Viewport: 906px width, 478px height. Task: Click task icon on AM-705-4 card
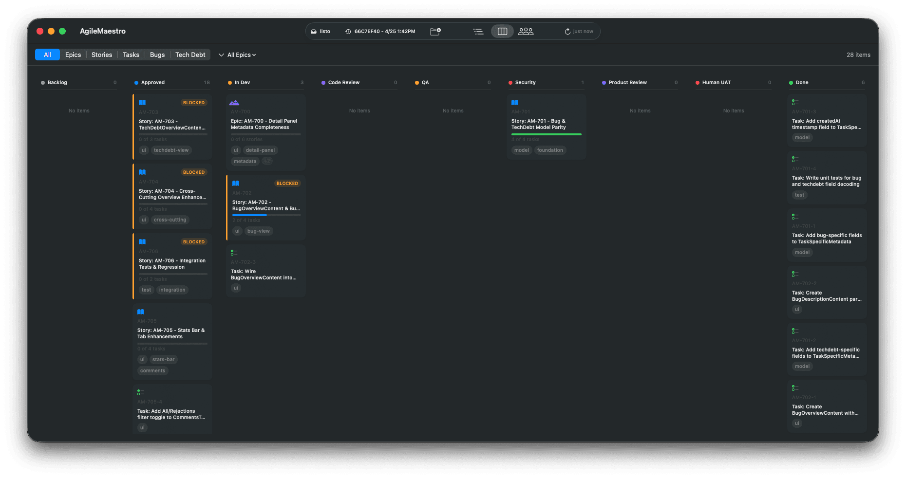[x=140, y=392]
